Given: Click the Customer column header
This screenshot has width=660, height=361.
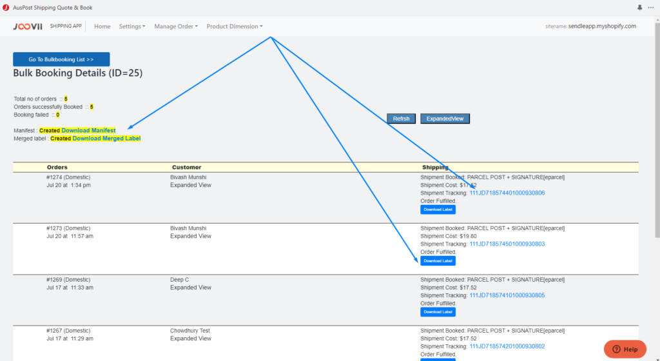Looking at the screenshot, I should (x=186, y=167).
